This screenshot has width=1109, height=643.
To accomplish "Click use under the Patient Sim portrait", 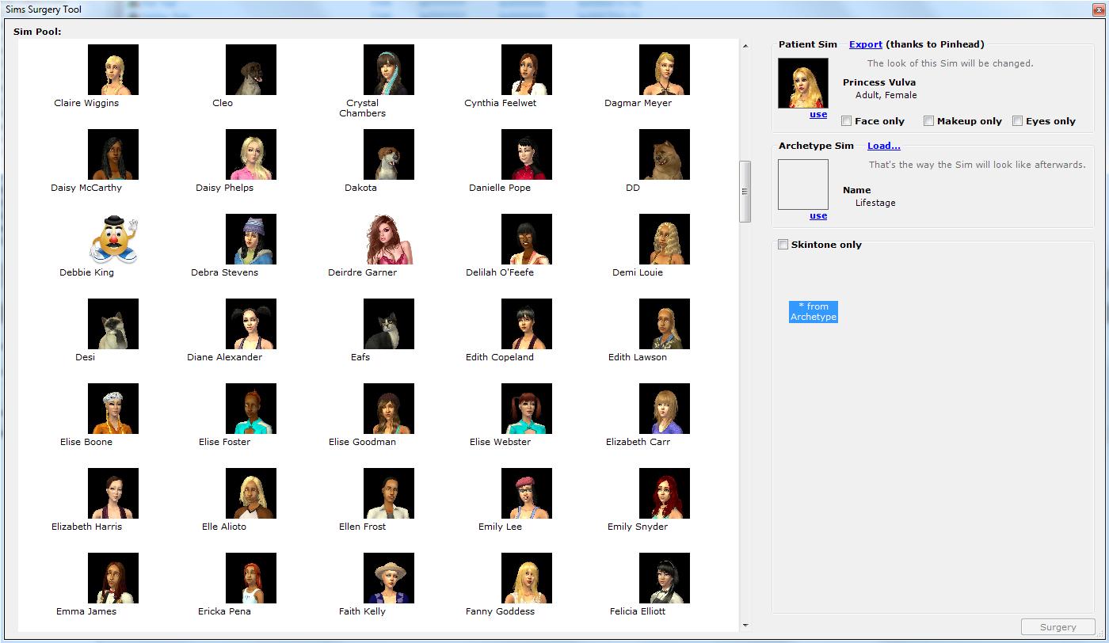I will [818, 114].
